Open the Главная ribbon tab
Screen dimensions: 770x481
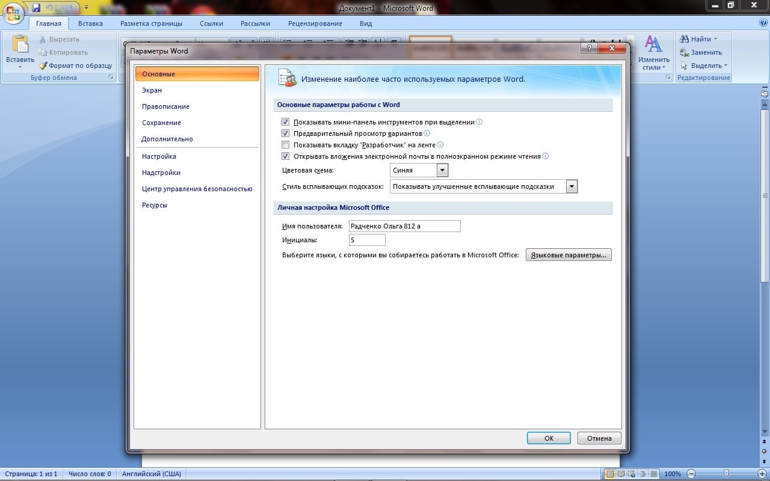point(48,23)
